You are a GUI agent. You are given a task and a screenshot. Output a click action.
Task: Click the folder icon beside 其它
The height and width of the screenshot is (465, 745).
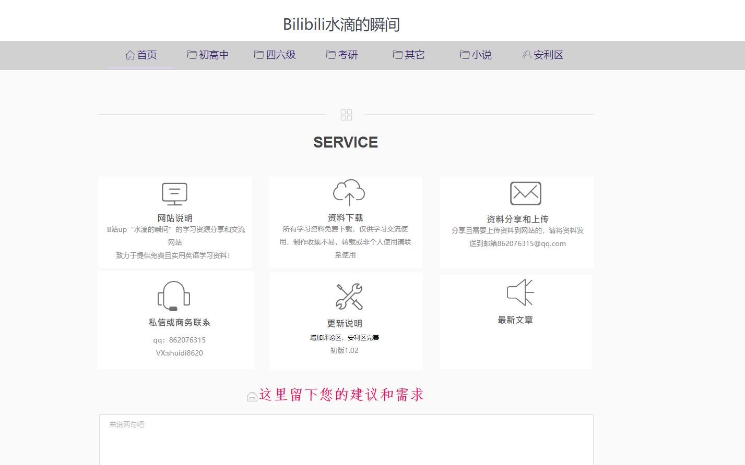pos(397,55)
